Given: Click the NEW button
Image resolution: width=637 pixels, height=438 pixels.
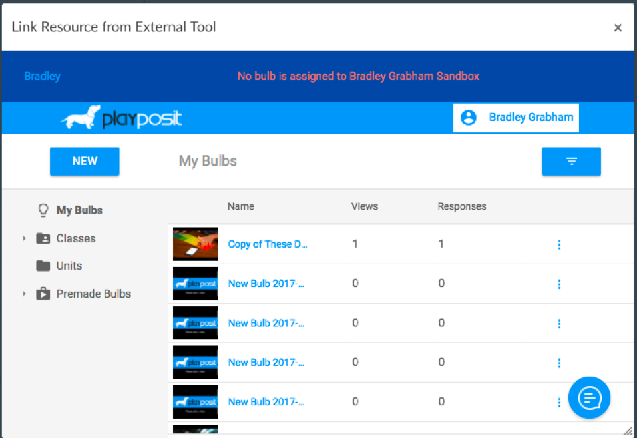Looking at the screenshot, I should point(84,160).
